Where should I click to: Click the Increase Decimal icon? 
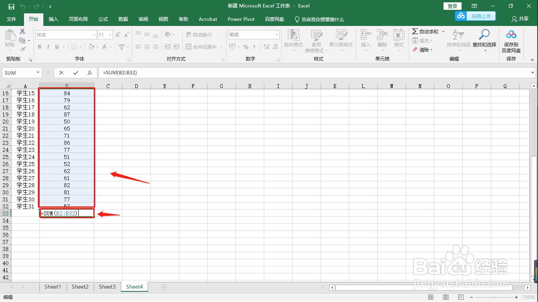tap(266, 47)
